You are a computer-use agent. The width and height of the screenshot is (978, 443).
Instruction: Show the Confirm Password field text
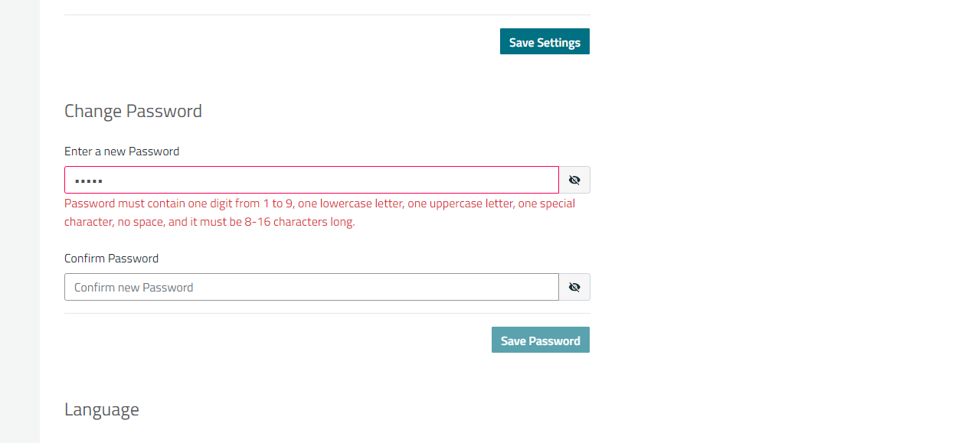click(574, 287)
